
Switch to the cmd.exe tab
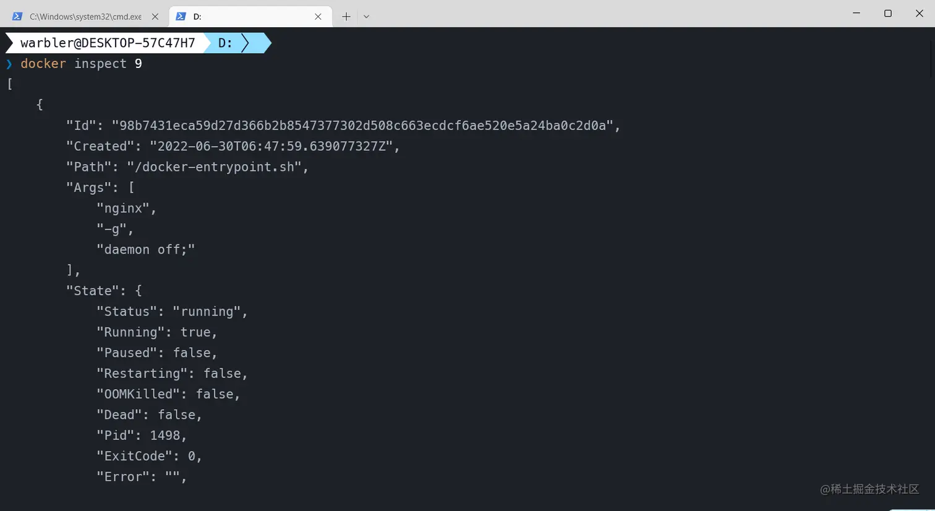[x=85, y=17]
